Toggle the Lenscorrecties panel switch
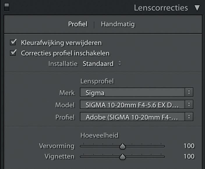Screen dimensions: 205x169 click(6, 7)
